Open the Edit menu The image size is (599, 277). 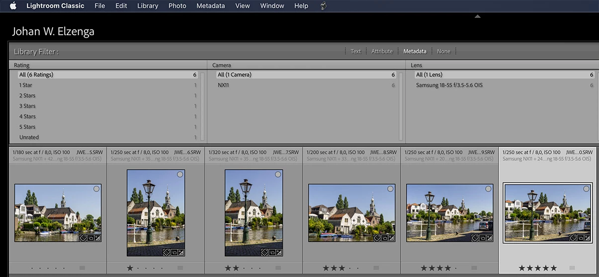[121, 6]
